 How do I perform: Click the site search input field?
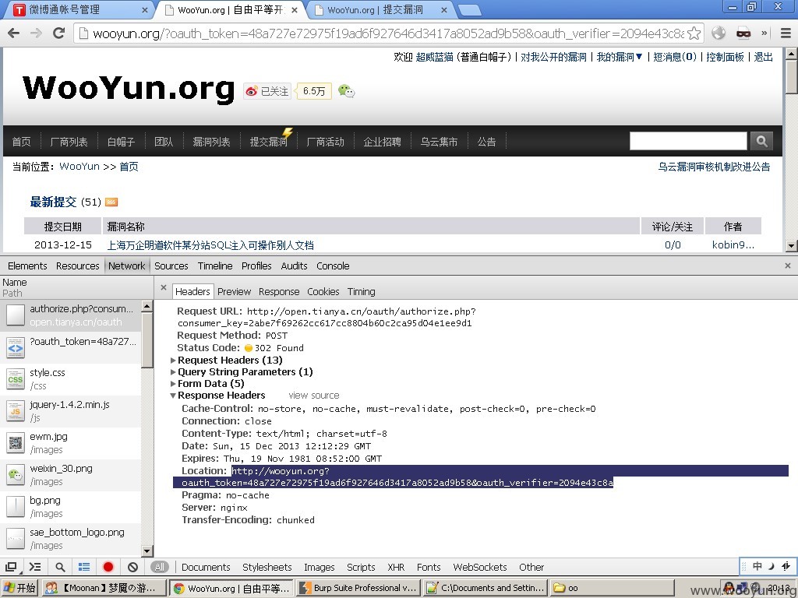point(688,141)
